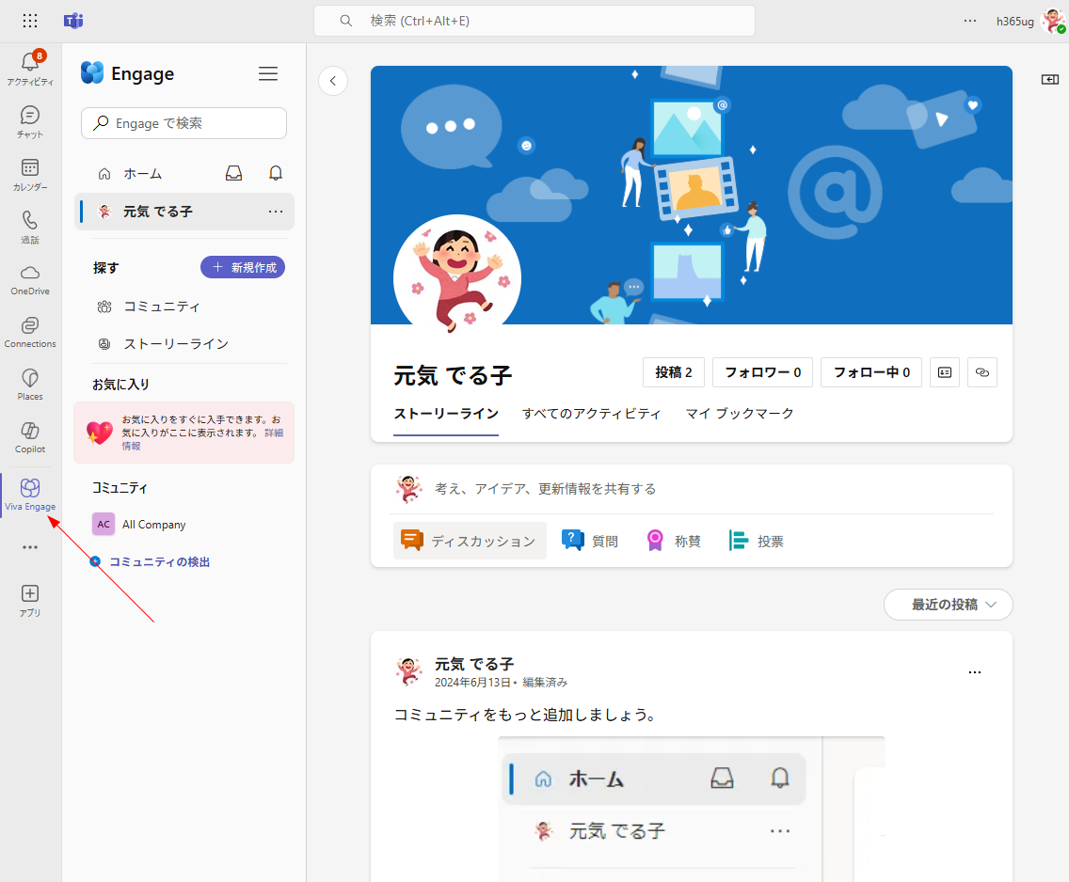Click the 2024年6月13日 post date
The width and height of the screenshot is (1069, 882).
click(x=471, y=683)
